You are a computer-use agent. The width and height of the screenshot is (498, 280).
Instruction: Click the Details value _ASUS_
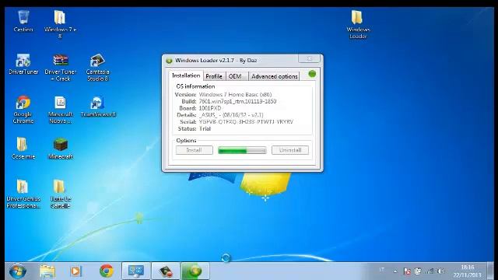point(231,115)
